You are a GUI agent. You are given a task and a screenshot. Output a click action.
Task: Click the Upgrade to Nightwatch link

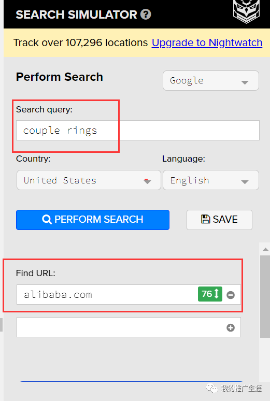coord(207,42)
